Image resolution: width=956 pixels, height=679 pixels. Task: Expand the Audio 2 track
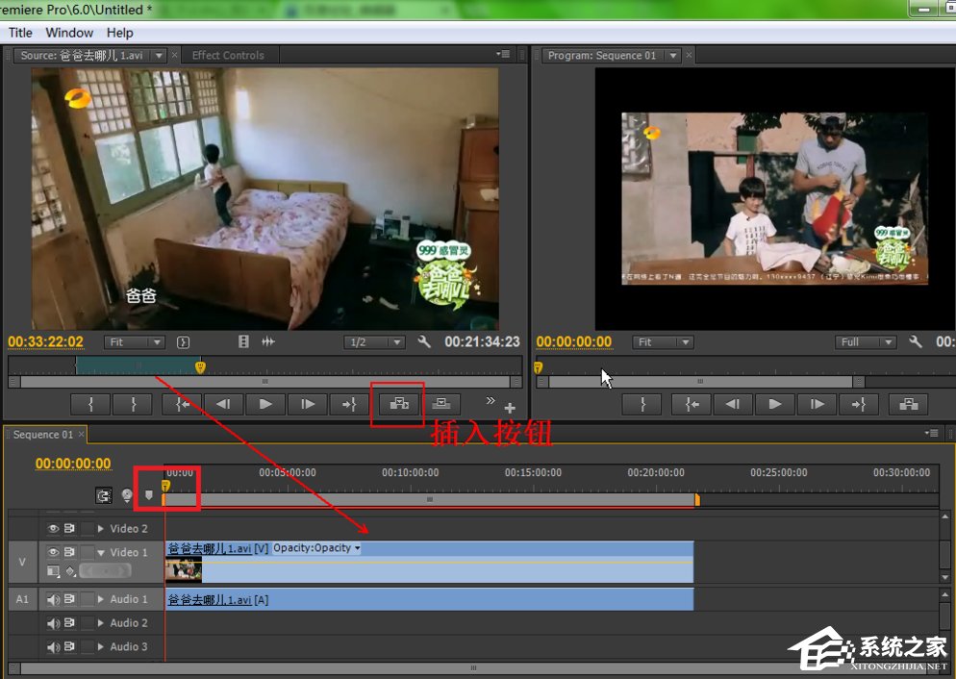click(x=101, y=623)
